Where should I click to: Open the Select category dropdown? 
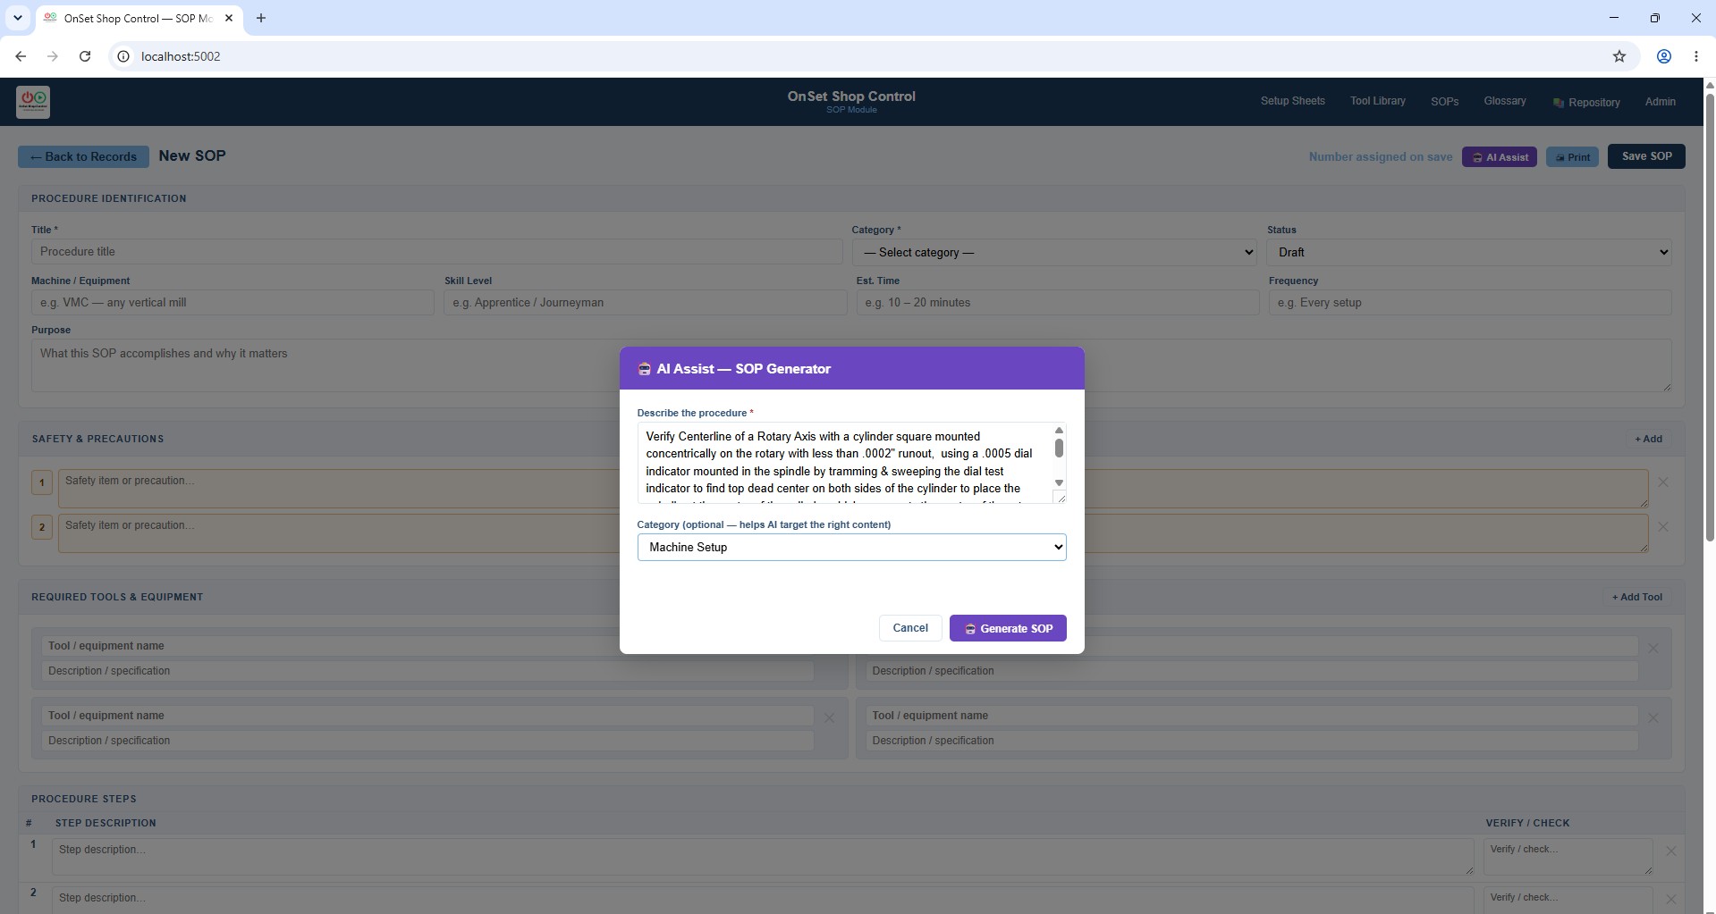tap(1054, 252)
